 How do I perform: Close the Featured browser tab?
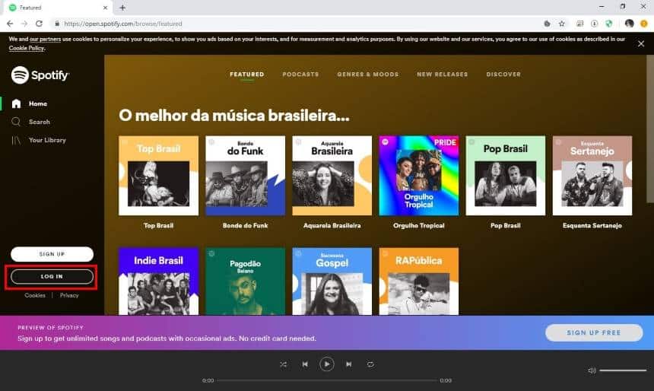coord(105,8)
